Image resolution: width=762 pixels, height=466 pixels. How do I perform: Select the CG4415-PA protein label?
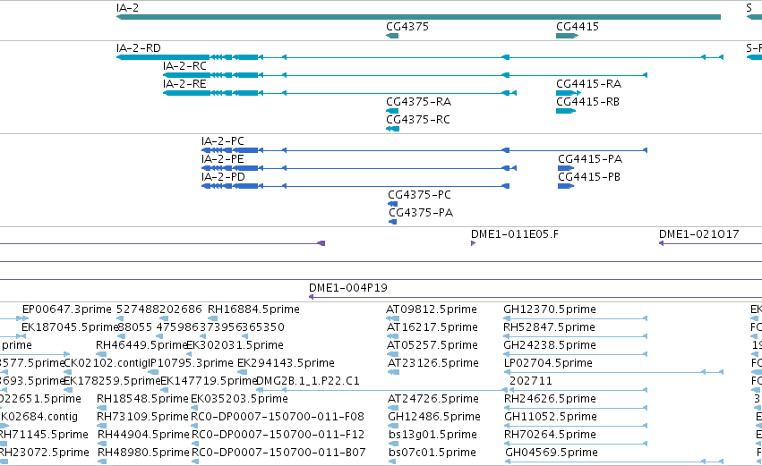tap(590, 159)
